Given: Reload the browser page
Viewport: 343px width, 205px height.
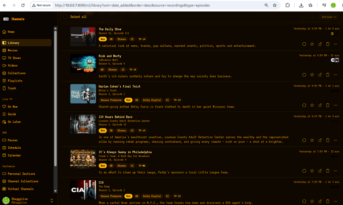Looking at the screenshot, I should click(23, 5).
